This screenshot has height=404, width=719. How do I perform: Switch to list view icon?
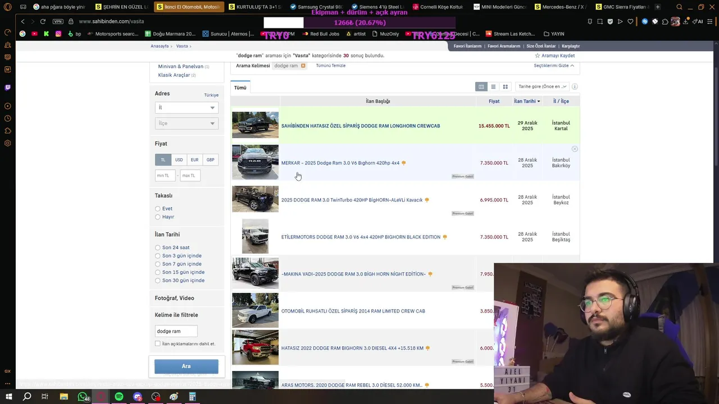pyautogui.click(x=493, y=87)
